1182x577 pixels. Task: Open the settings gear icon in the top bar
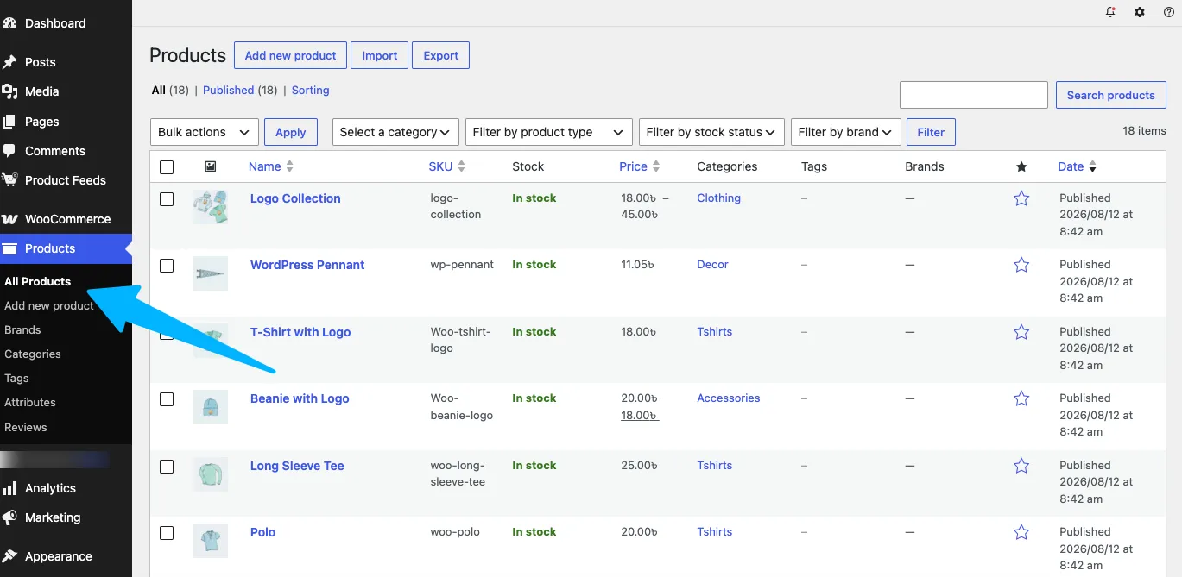coord(1140,12)
